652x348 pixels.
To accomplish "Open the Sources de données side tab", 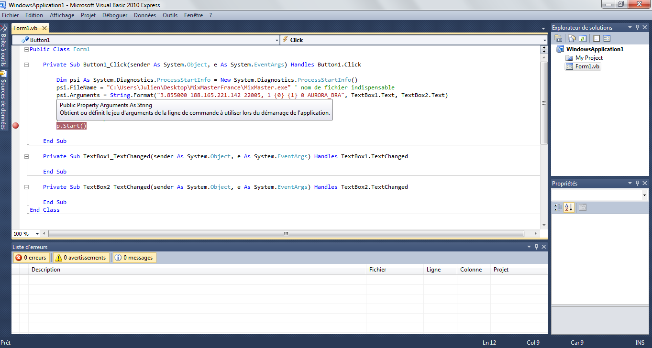I will 3,99.
